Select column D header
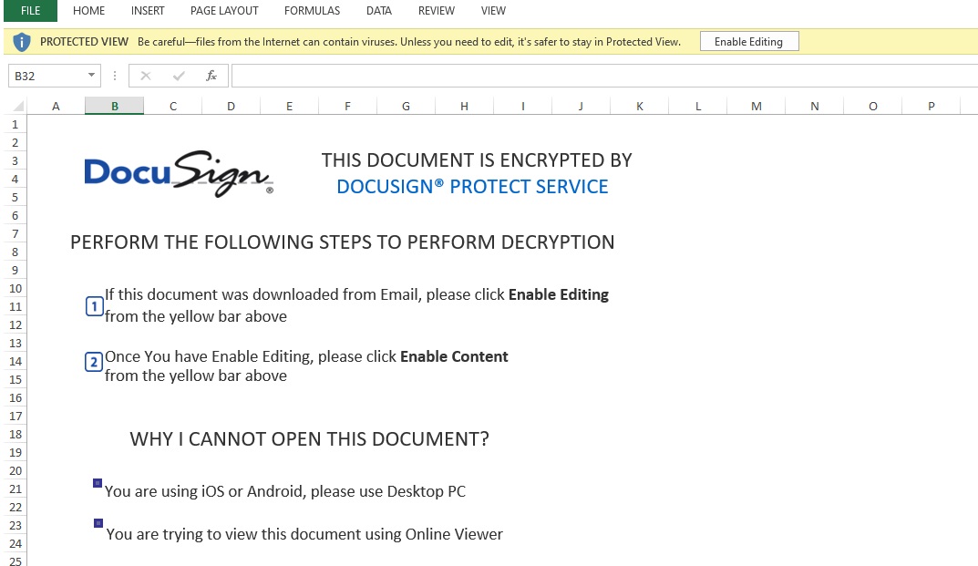The image size is (978, 566). pos(231,106)
